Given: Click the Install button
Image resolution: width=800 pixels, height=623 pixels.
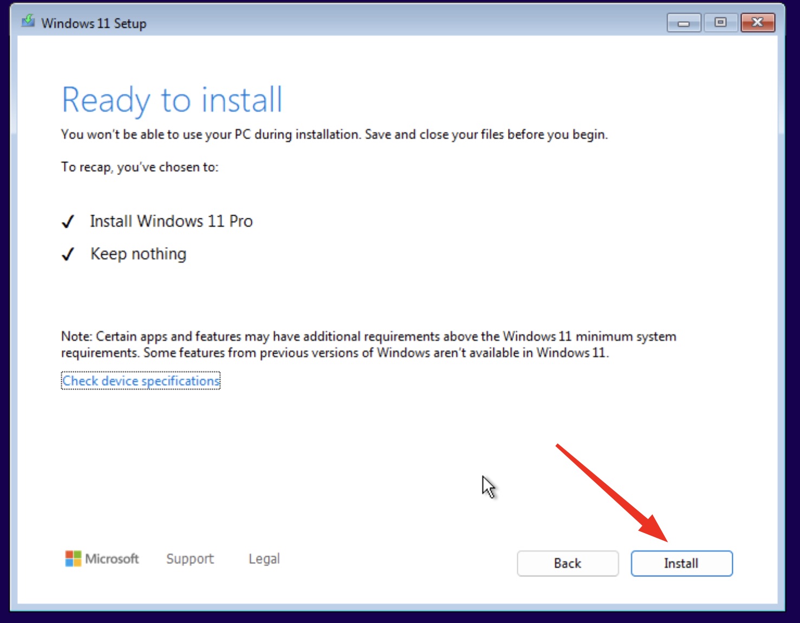Looking at the screenshot, I should tap(681, 563).
